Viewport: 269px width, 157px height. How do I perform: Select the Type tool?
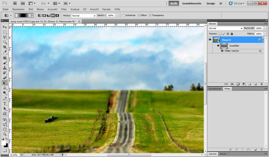coord(5,104)
